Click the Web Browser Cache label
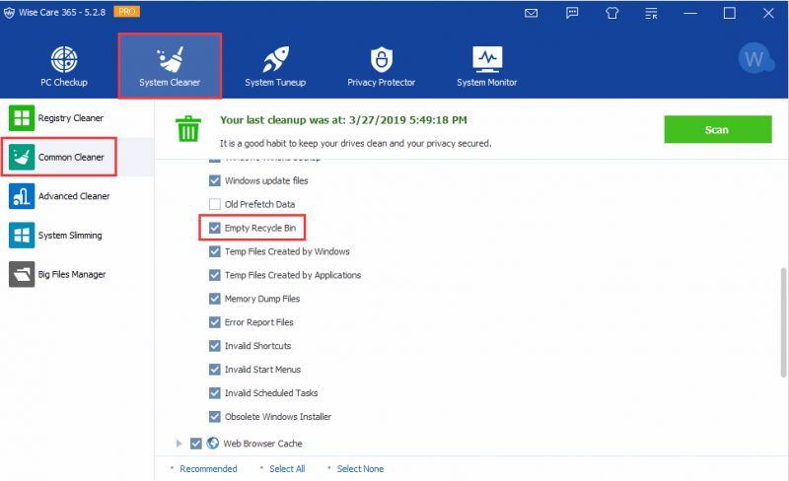The width and height of the screenshot is (789, 481). pos(262,444)
